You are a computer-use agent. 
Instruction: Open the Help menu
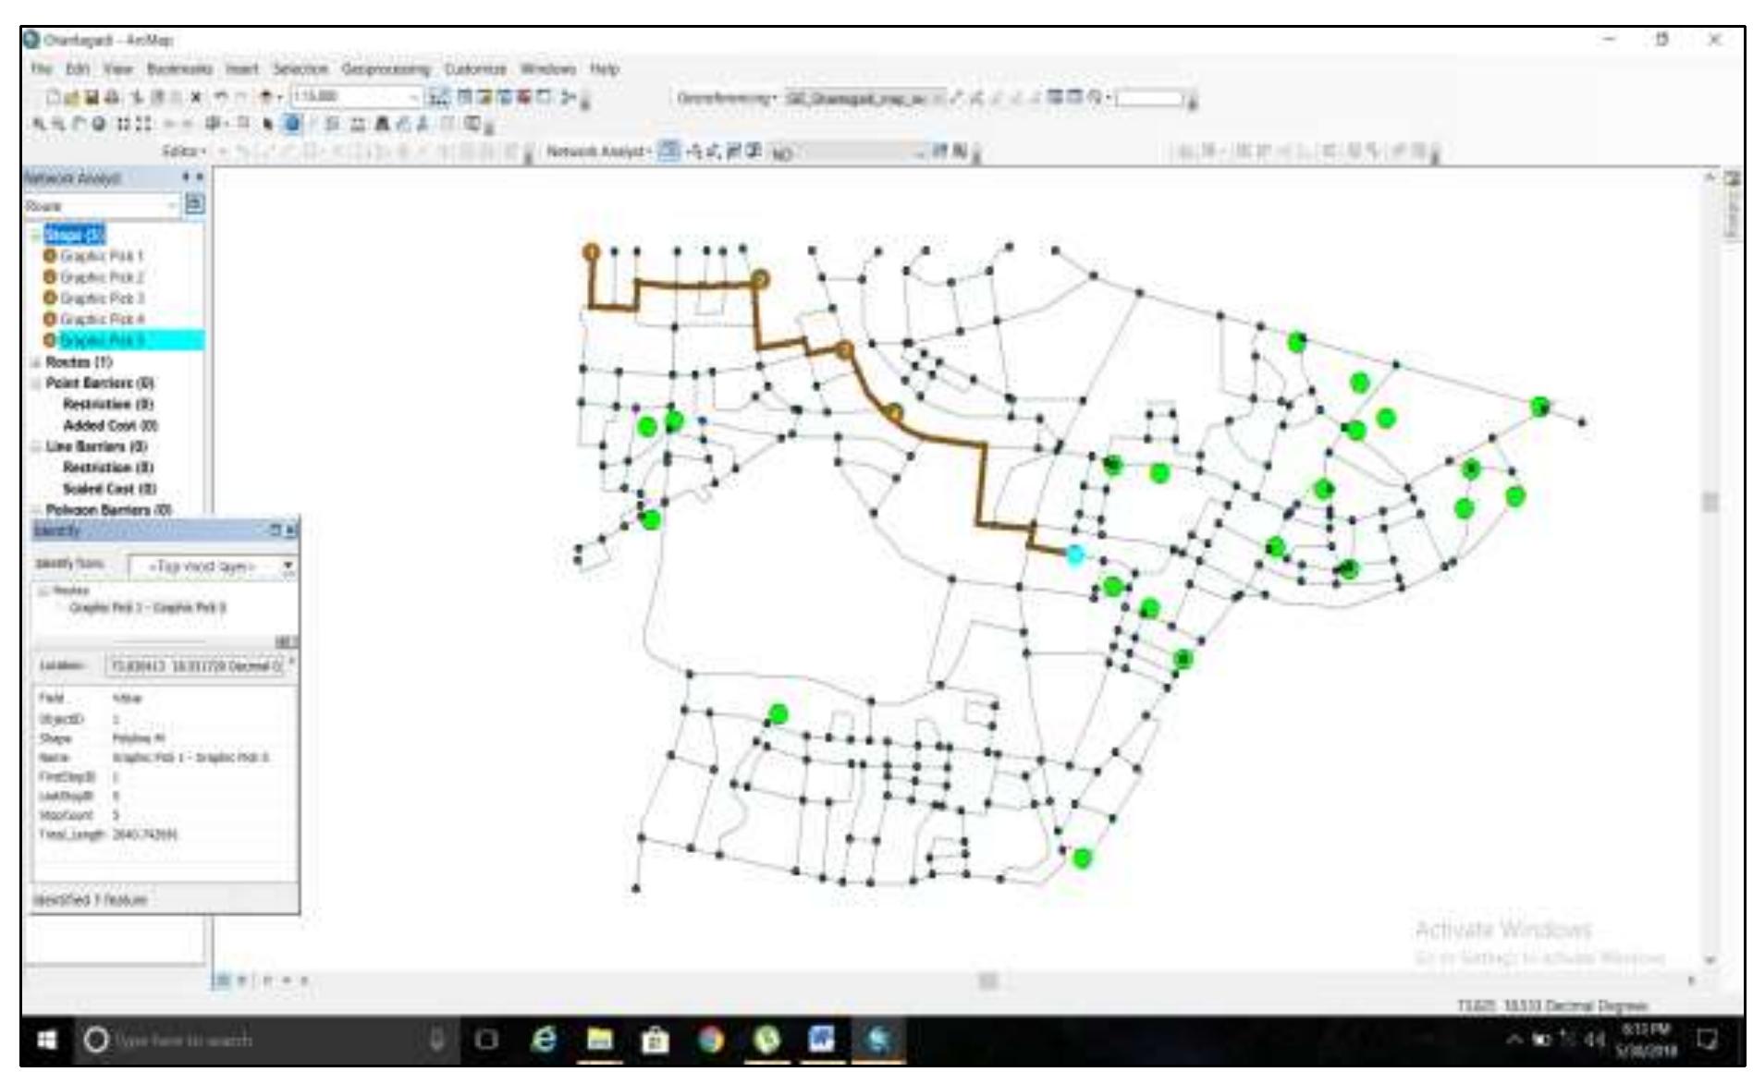point(604,69)
